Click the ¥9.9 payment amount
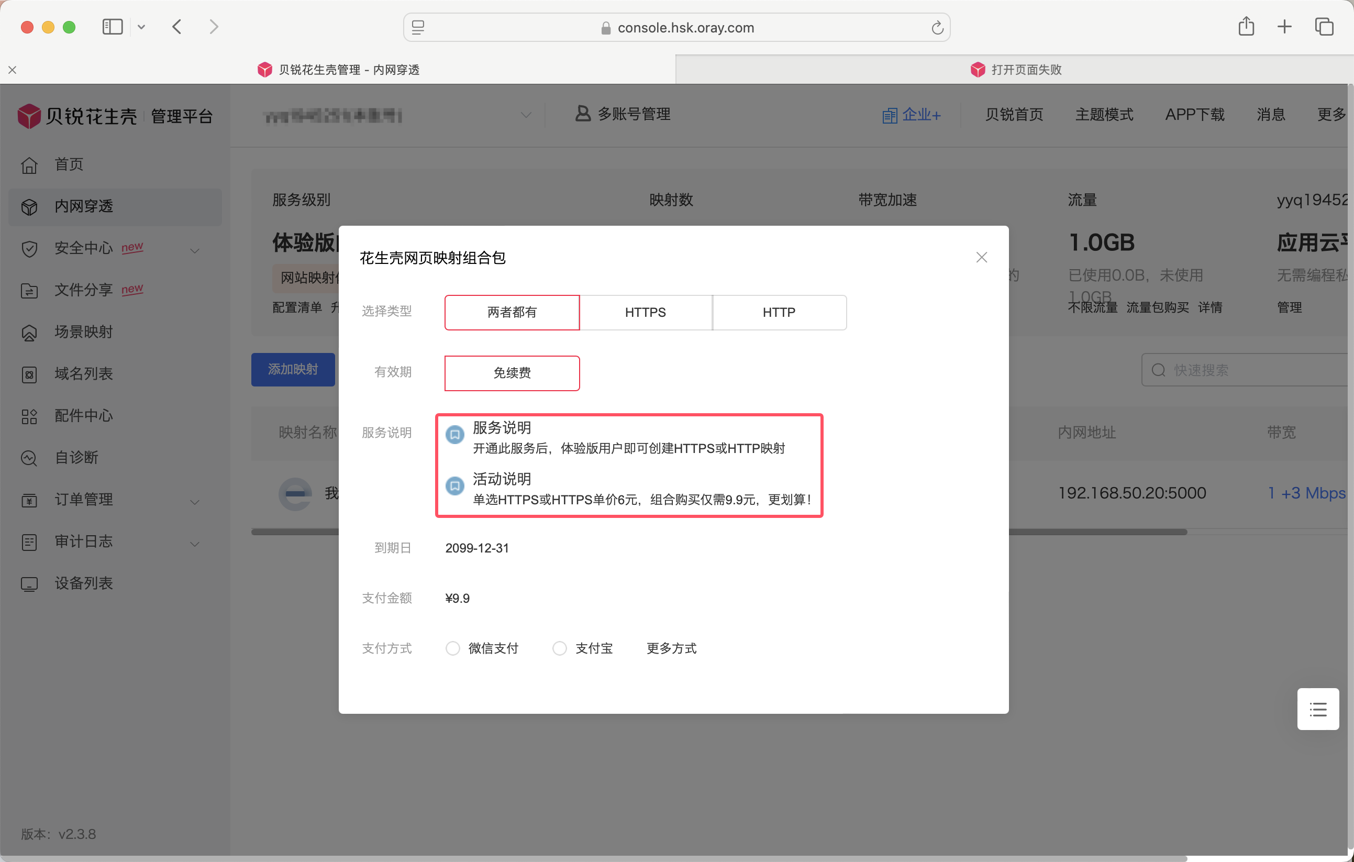1354x862 pixels. click(457, 598)
